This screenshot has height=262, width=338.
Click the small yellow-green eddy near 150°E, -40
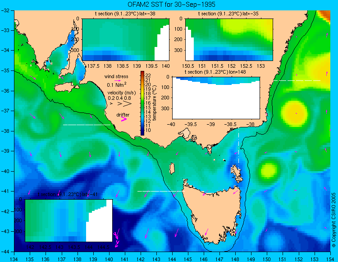coord(269,170)
